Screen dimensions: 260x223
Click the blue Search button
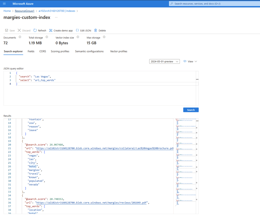pyautogui.click(x=191, y=110)
